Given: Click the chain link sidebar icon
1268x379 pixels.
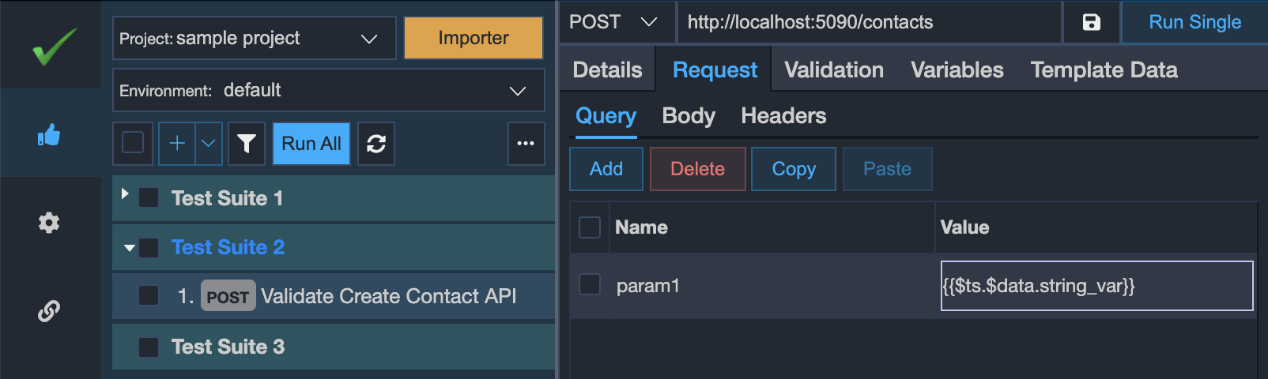Looking at the screenshot, I should tap(49, 311).
